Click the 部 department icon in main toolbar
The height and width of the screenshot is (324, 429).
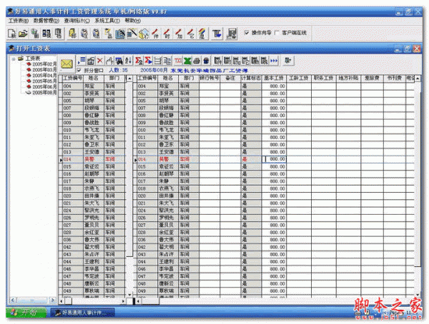pyautogui.click(x=72, y=34)
